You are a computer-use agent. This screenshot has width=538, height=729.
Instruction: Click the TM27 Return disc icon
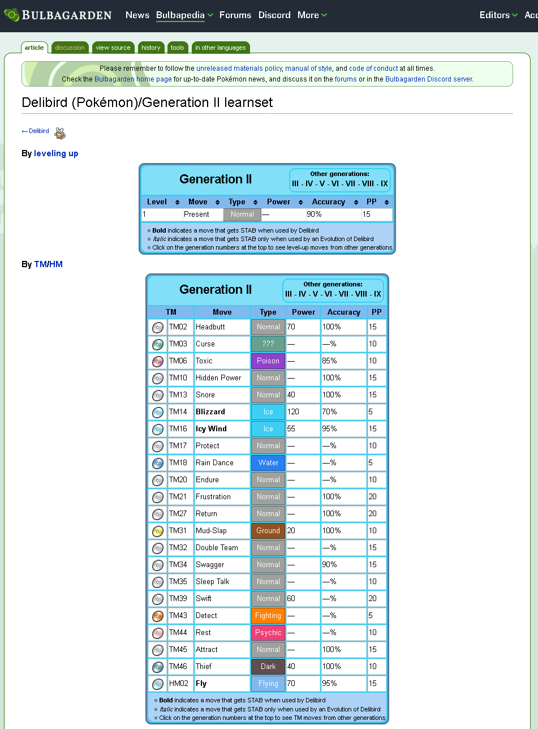(158, 514)
